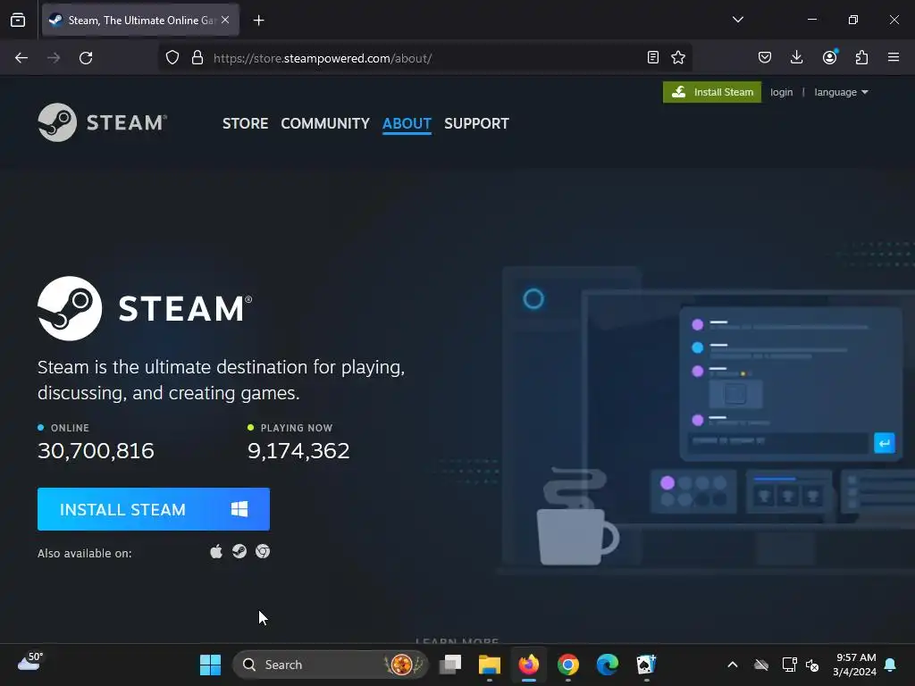Click the Steam logo in the header
The width and height of the screenshot is (915, 686).
pos(103,122)
